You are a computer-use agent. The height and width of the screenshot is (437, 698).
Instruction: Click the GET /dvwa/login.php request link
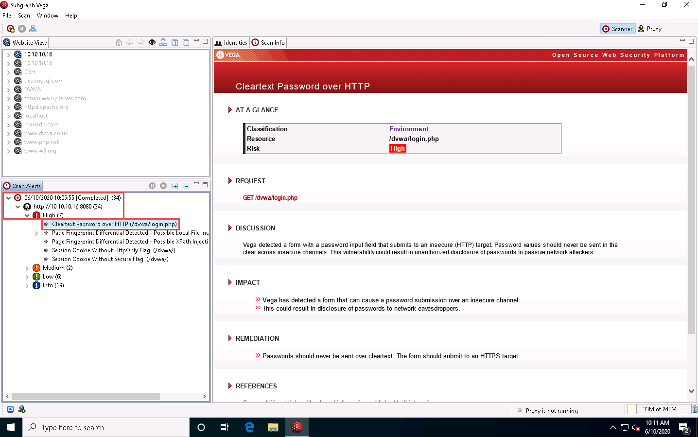[270, 198]
